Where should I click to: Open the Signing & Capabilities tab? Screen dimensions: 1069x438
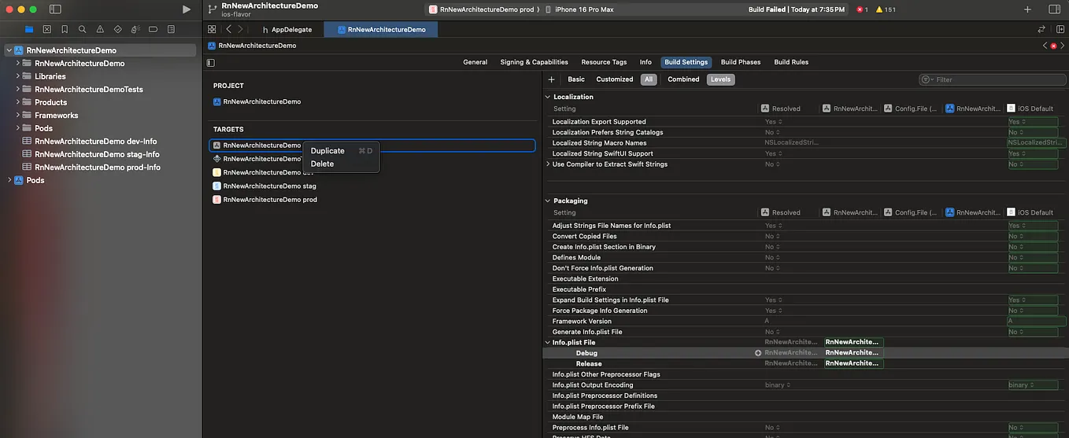[534, 62]
